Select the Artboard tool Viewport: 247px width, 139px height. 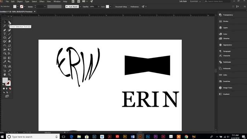[5, 71]
